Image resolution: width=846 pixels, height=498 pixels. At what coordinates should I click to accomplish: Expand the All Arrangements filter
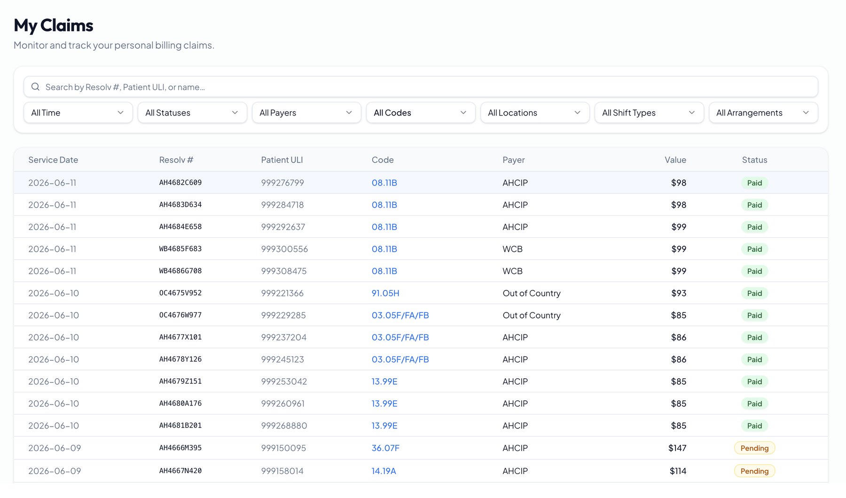pos(763,113)
